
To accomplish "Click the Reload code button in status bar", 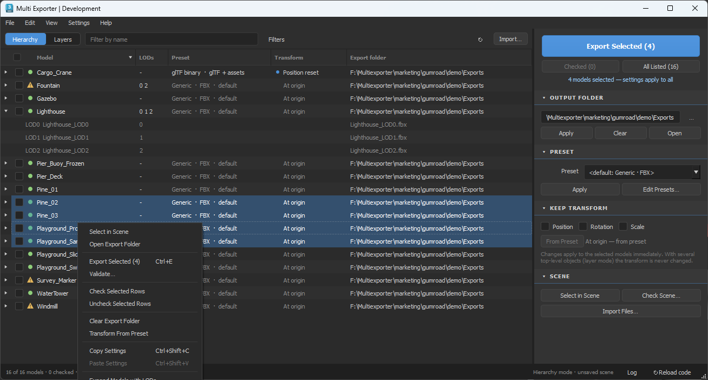I will pyautogui.click(x=672, y=372).
